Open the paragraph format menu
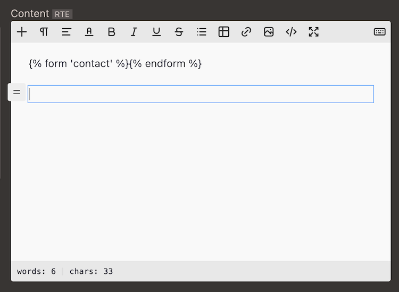 [44, 32]
